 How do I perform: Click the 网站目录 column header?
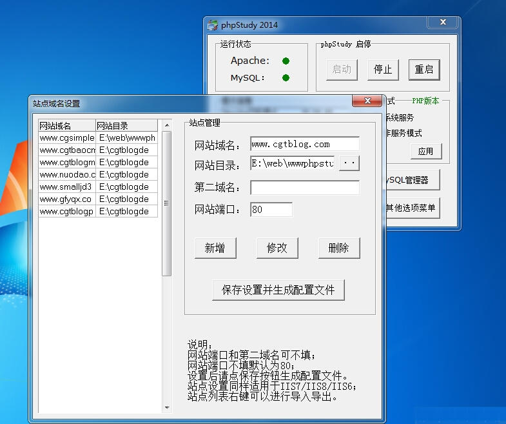pyautogui.click(x=126, y=125)
